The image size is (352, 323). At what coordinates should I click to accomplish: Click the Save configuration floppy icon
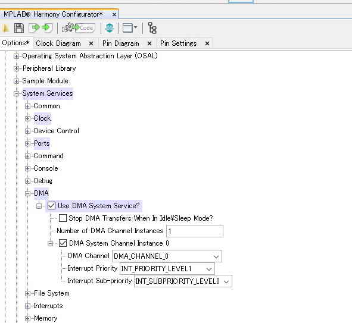(x=19, y=28)
